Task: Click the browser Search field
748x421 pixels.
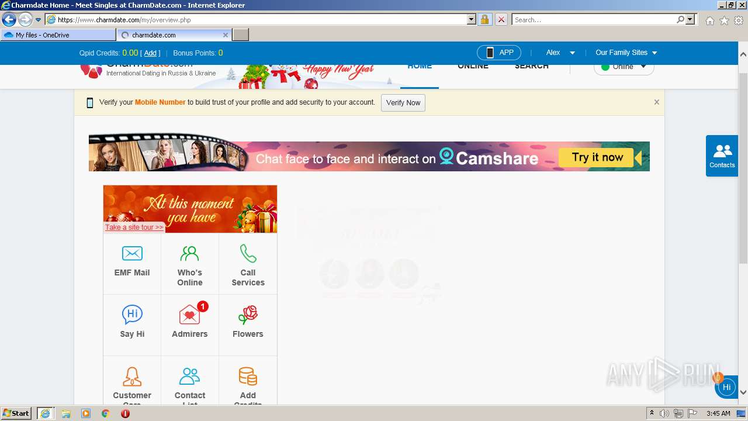Action: (593, 19)
